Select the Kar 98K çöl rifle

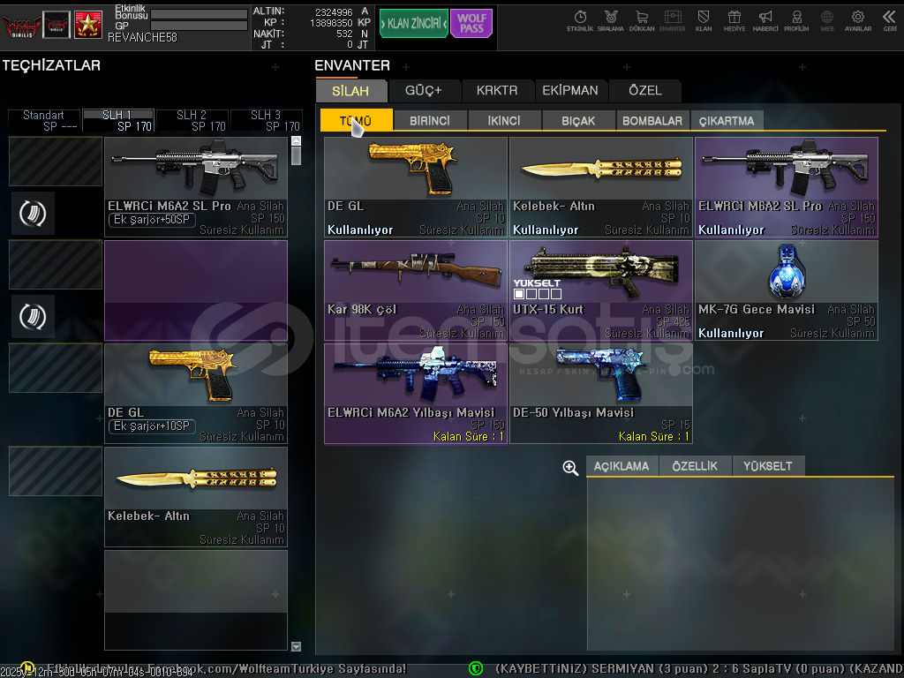click(416, 290)
